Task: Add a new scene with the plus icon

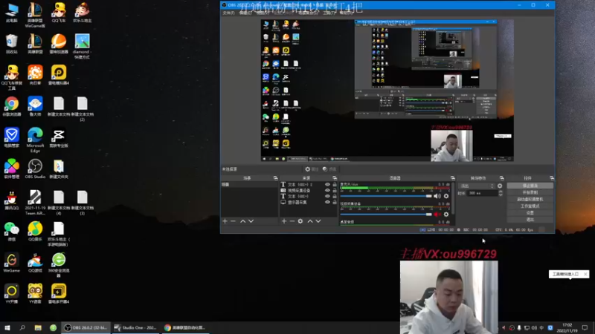Action: [225, 221]
